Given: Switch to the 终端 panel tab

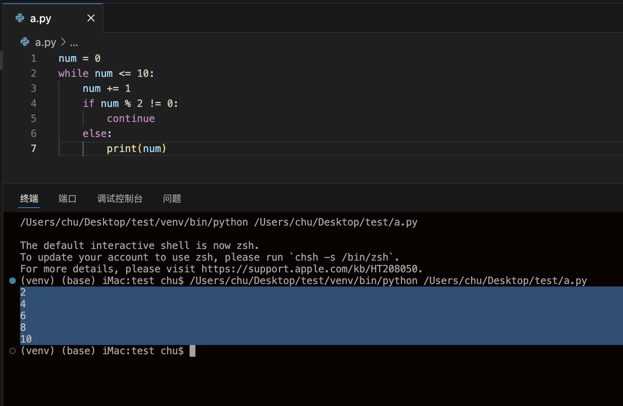Looking at the screenshot, I should point(29,198).
